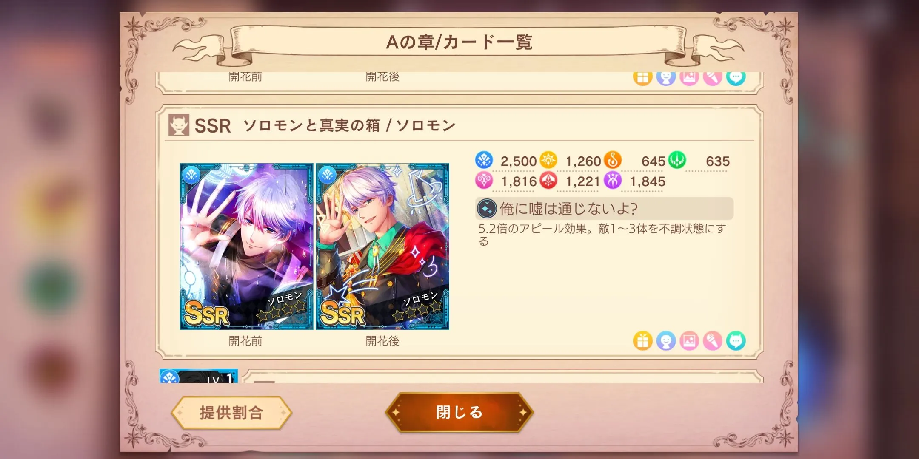View the 開花後 Solomon card thumbnail

(x=382, y=246)
